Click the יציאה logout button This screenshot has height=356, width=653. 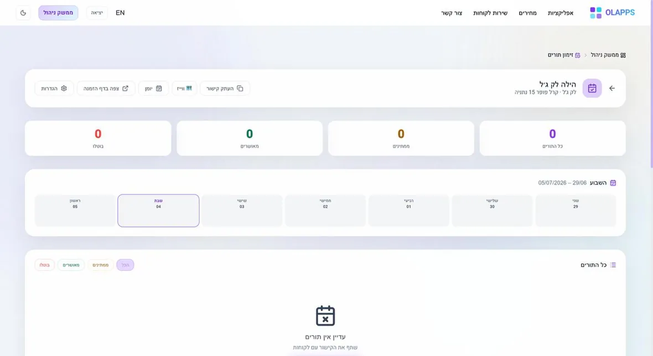[97, 13]
